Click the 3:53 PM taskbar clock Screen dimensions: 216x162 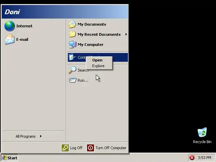point(205,158)
